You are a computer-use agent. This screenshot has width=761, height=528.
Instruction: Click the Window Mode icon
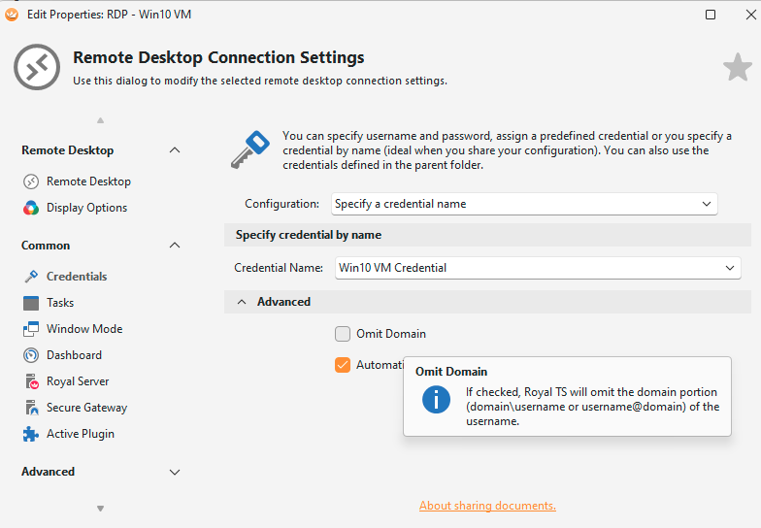click(30, 329)
